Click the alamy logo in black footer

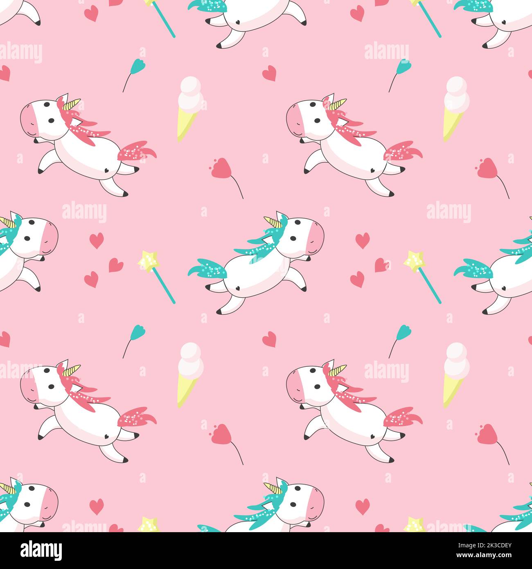click(x=41, y=550)
